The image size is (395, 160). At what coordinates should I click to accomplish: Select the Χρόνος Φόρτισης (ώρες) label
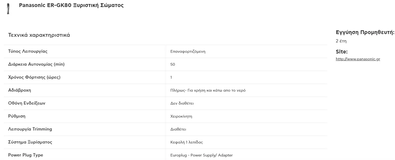[x=34, y=77]
